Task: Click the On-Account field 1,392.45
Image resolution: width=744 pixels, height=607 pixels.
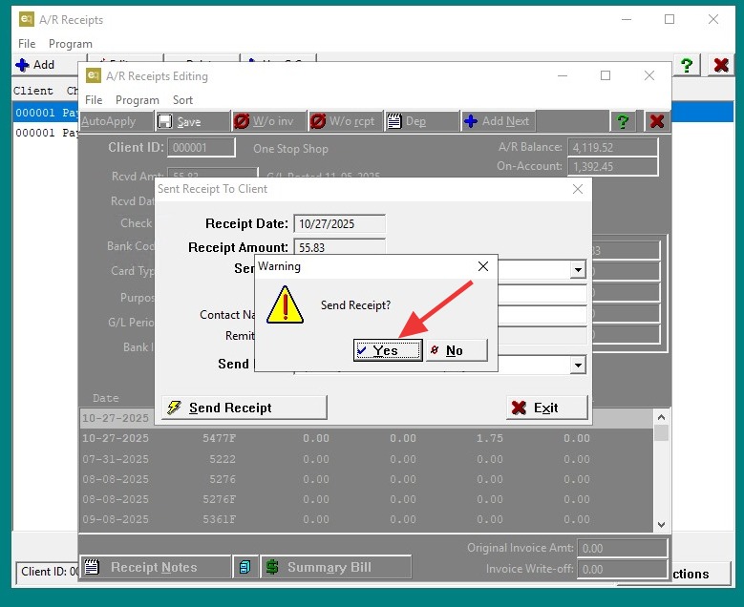Action: tap(612, 166)
